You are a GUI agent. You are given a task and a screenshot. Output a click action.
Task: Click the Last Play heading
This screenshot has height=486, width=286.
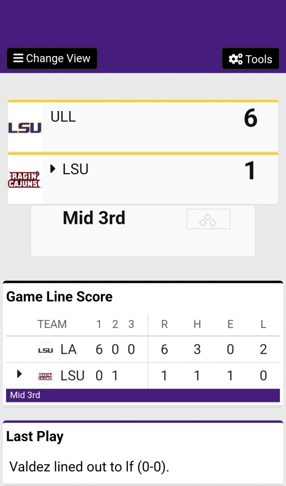pyautogui.click(x=35, y=437)
